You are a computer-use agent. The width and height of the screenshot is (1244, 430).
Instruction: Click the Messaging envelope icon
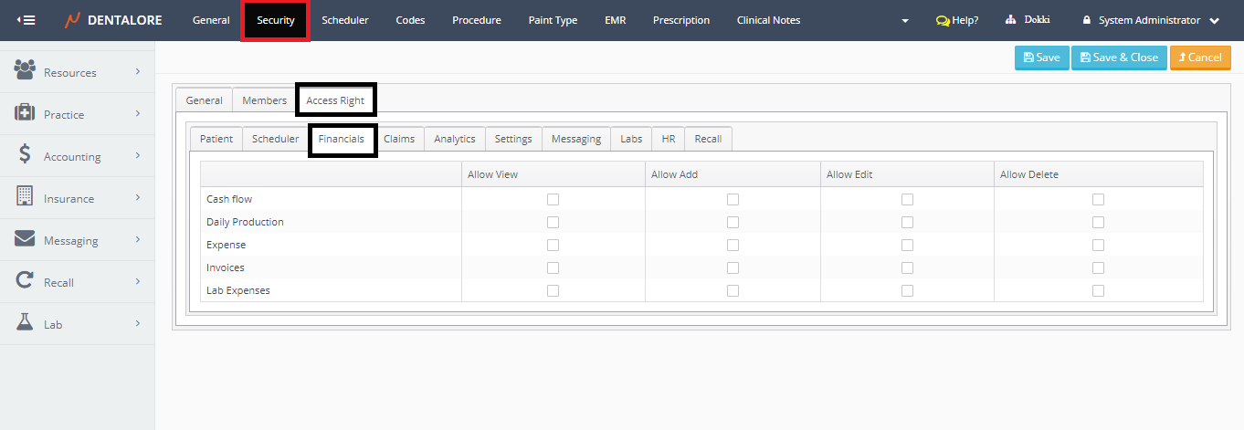pyautogui.click(x=26, y=239)
